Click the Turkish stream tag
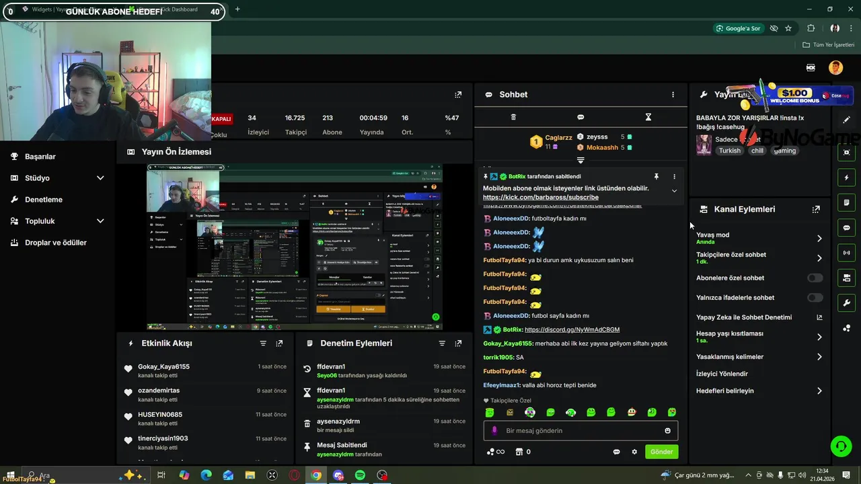This screenshot has height=484, width=861. (x=729, y=151)
